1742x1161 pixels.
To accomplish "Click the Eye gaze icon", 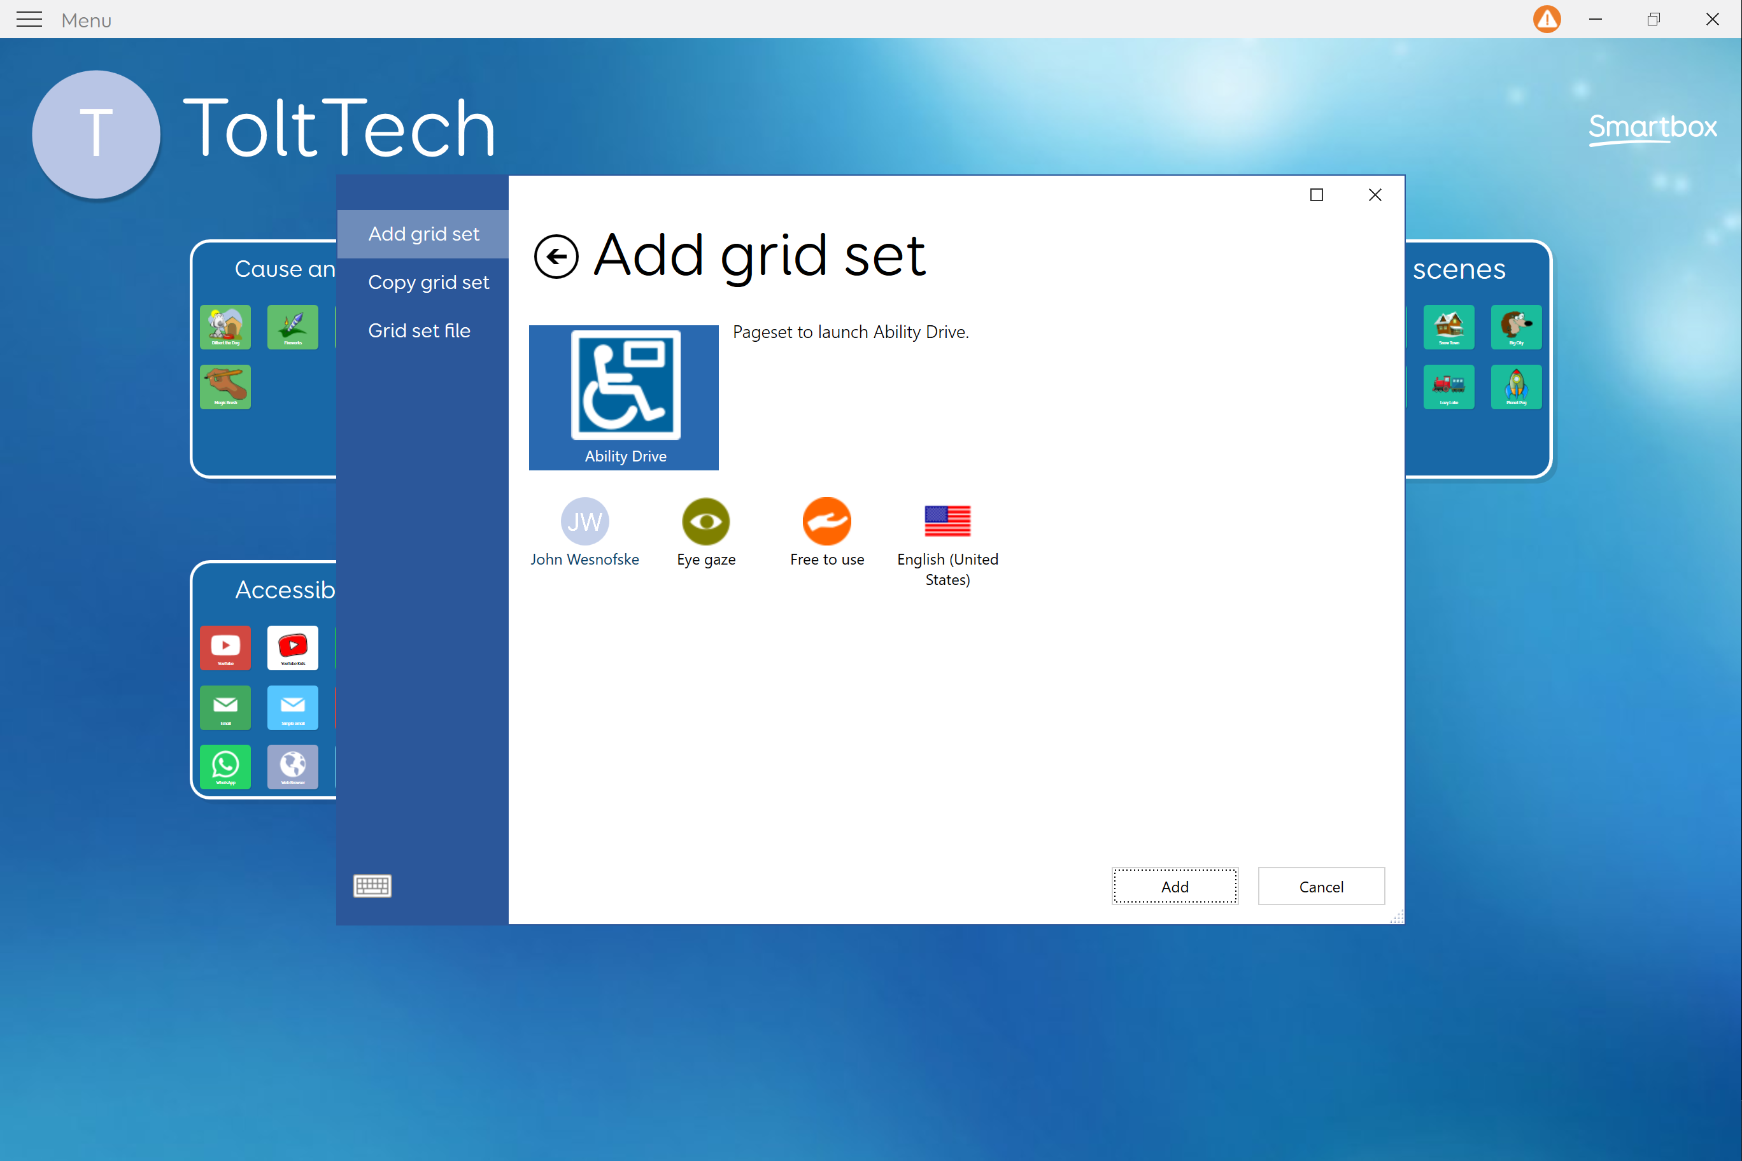I will point(705,521).
